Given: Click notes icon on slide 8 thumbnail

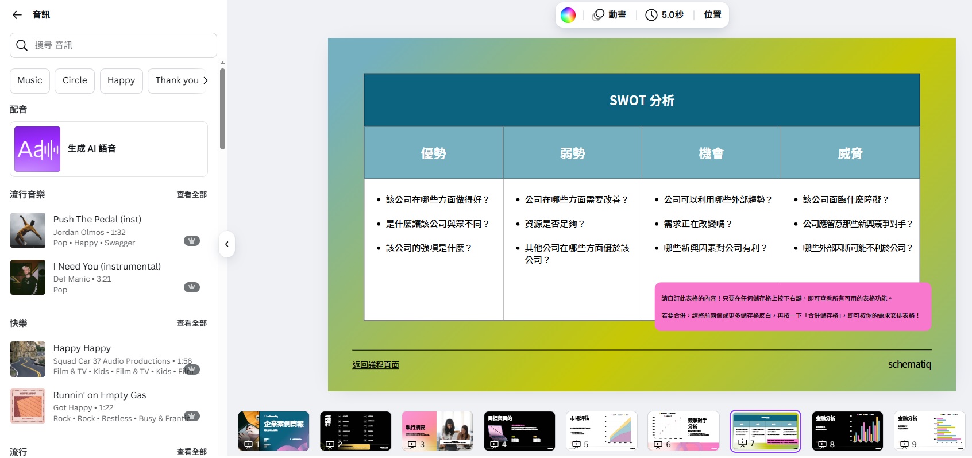Looking at the screenshot, I should click(822, 444).
